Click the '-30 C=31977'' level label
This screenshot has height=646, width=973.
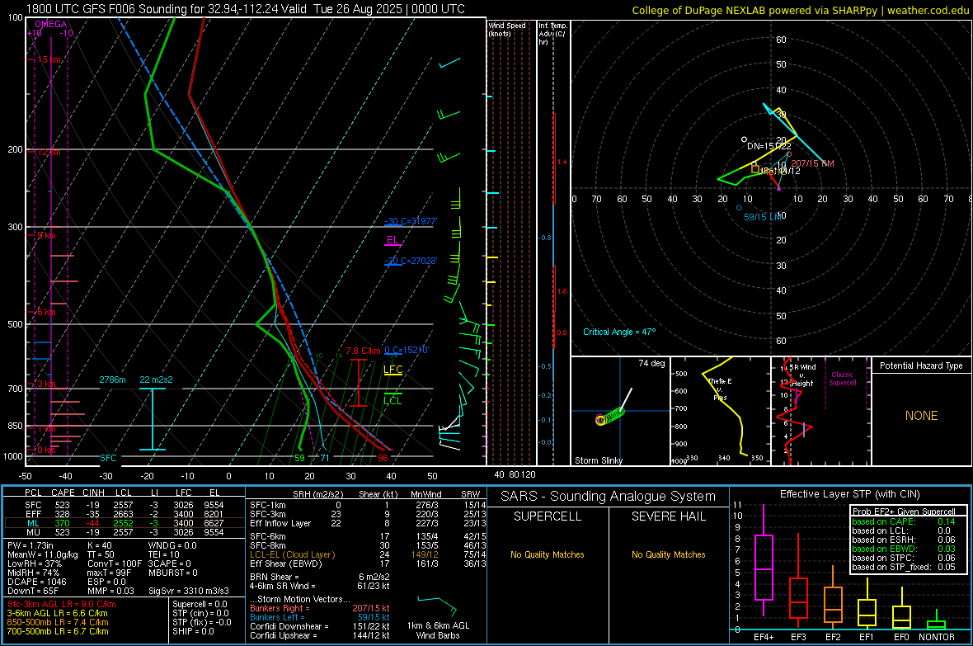410,221
